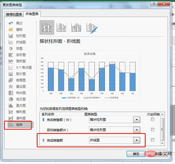Expand chart type dropdown for 完成销售额（W）
175x164 pixels.
pos(136,120)
